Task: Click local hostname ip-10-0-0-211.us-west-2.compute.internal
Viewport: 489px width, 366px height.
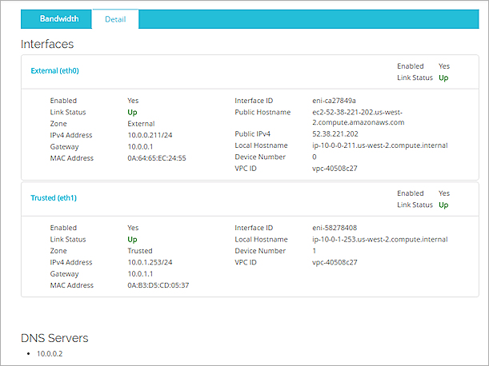Action: pos(379,146)
